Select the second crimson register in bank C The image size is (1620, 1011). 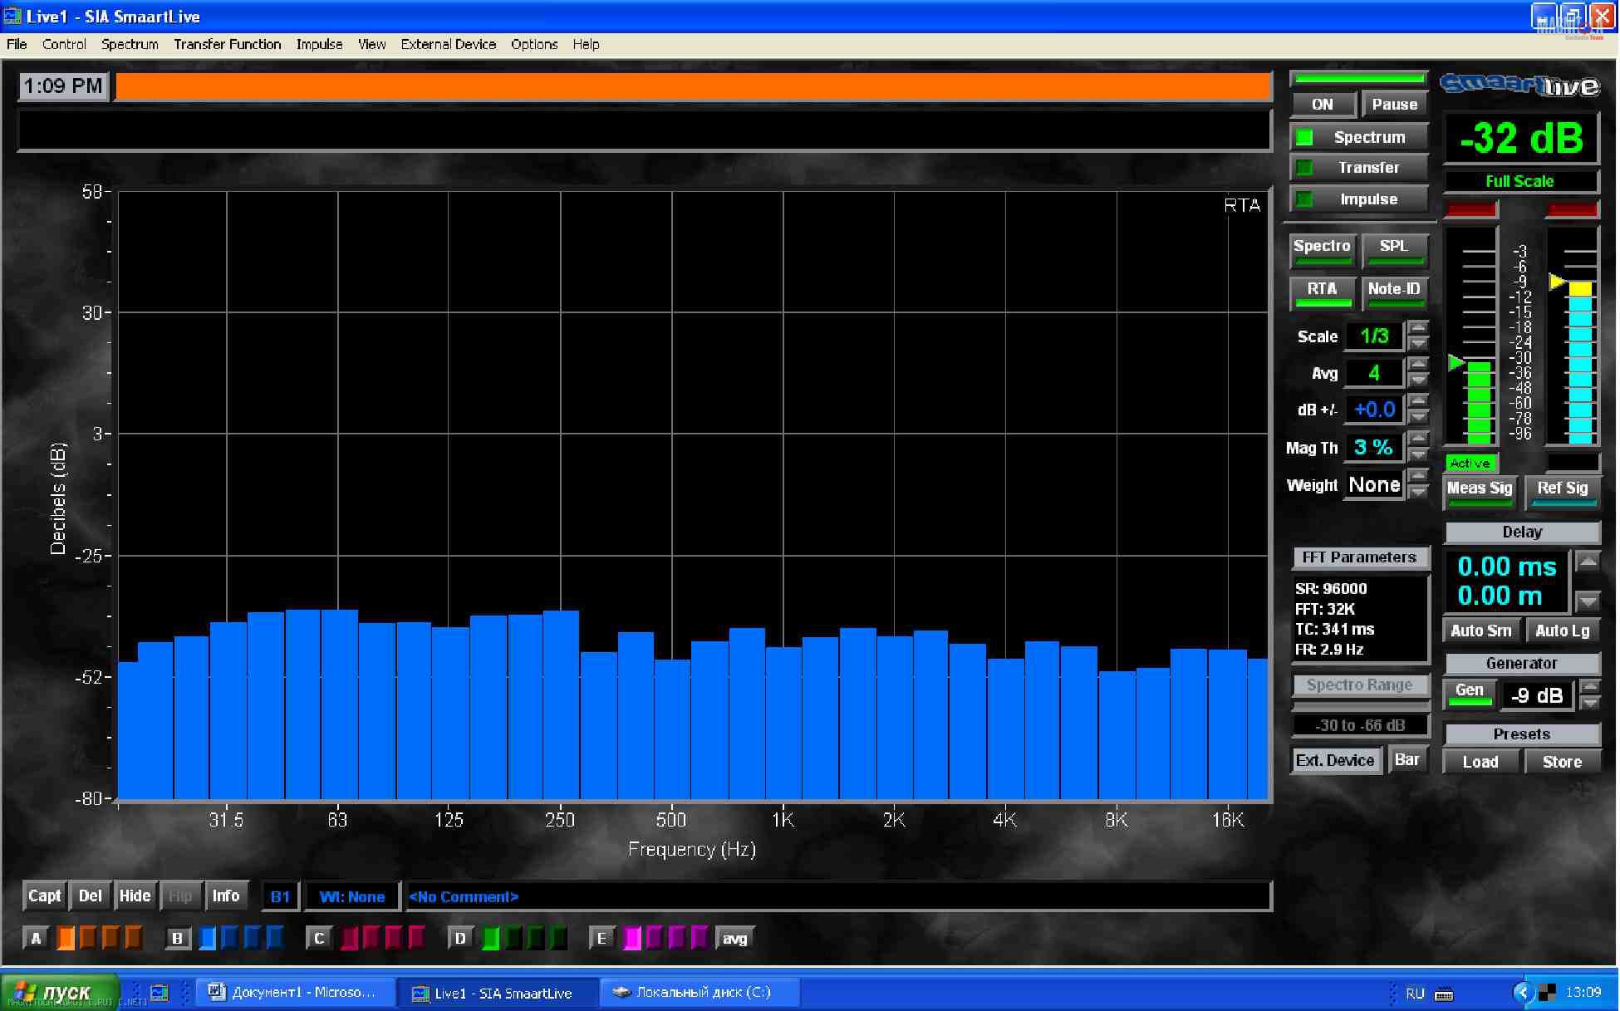pyautogui.click(x=371, y=938)
